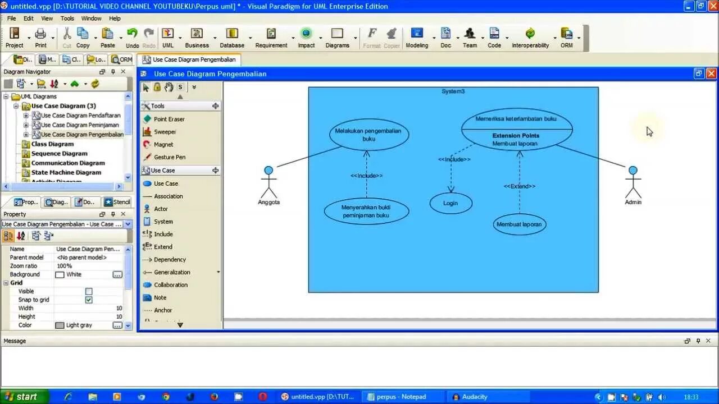
Task: Open the Property combo box dropdown
Action: (x=128, y=224)
